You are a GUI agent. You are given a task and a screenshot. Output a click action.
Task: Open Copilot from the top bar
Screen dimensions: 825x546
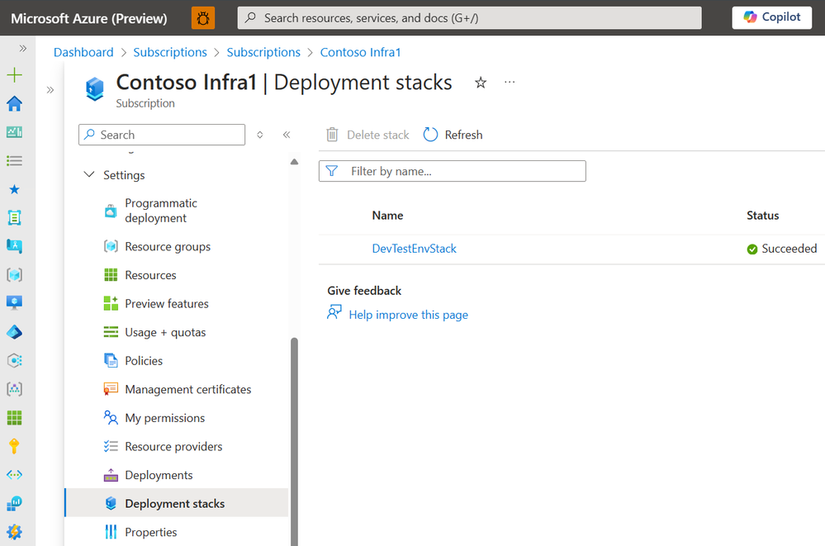[x=772, y=17]
